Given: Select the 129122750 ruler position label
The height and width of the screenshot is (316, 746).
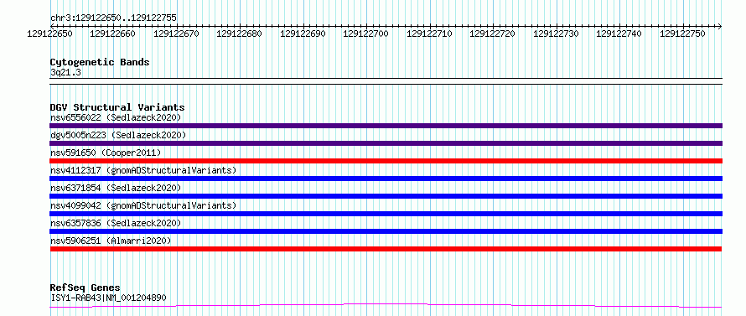Looking at the screenshot, I should tap(682, 34).
